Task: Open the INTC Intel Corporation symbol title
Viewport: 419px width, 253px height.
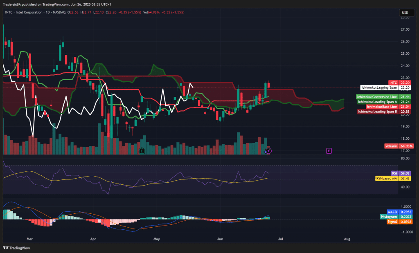Action: [27, 12]
